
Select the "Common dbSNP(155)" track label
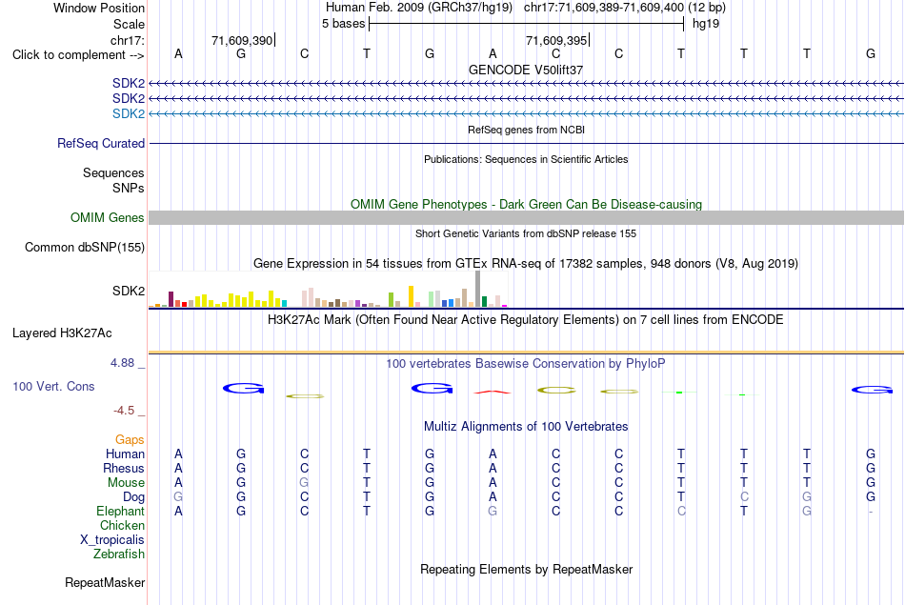click(x=84, y=247)
